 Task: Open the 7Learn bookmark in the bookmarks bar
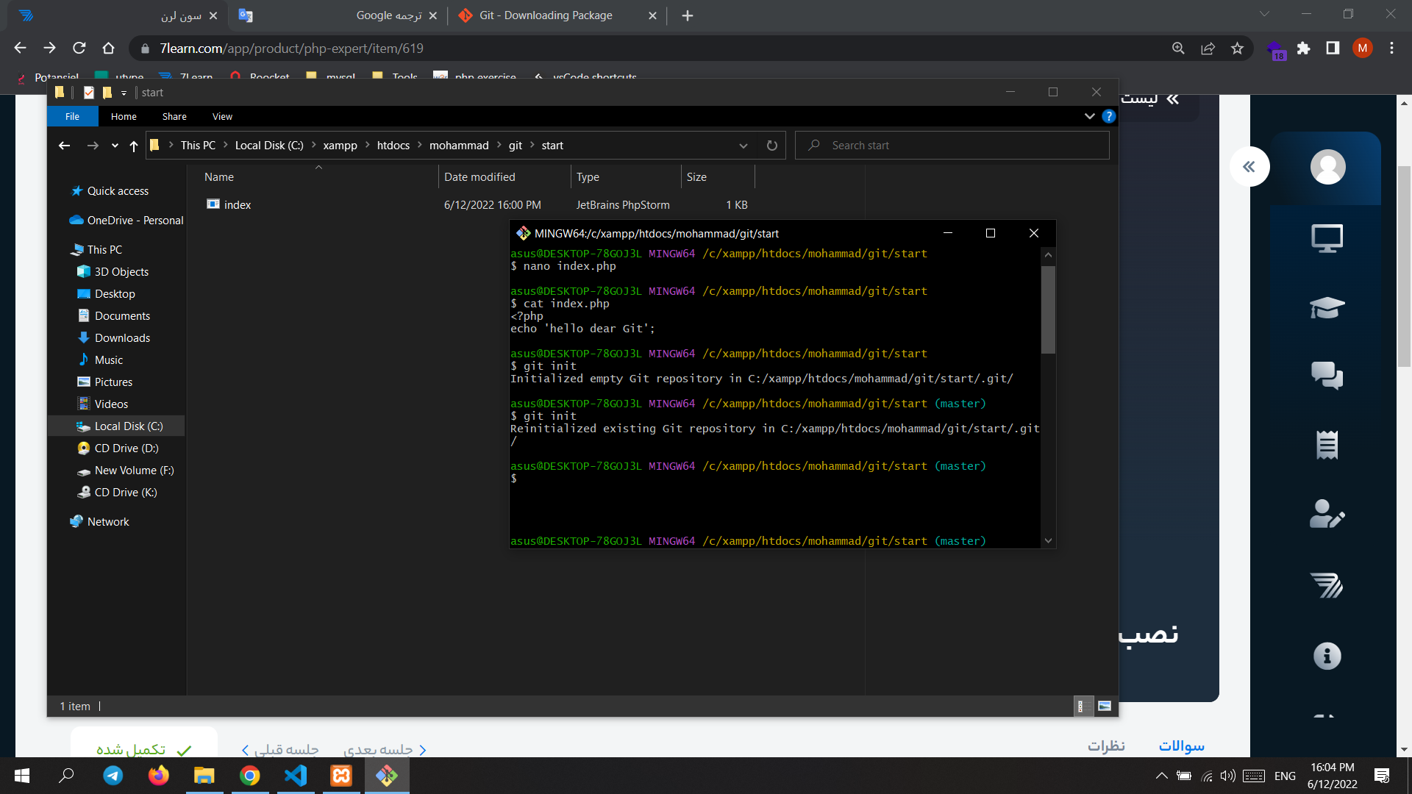click(x=185, y=76)
